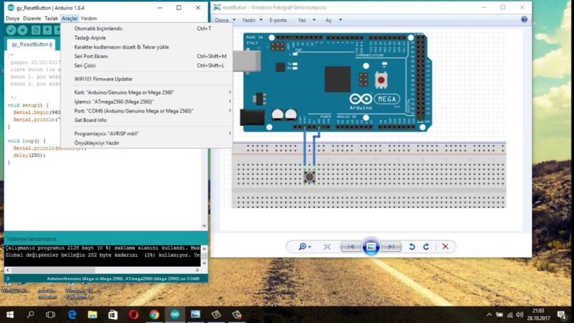
Task: Delete photo with red X icon
Action: click(445, 247)
